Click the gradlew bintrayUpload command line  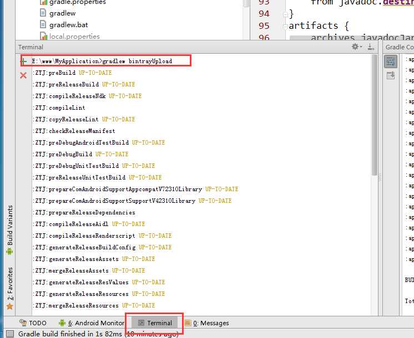coord(102,61)
